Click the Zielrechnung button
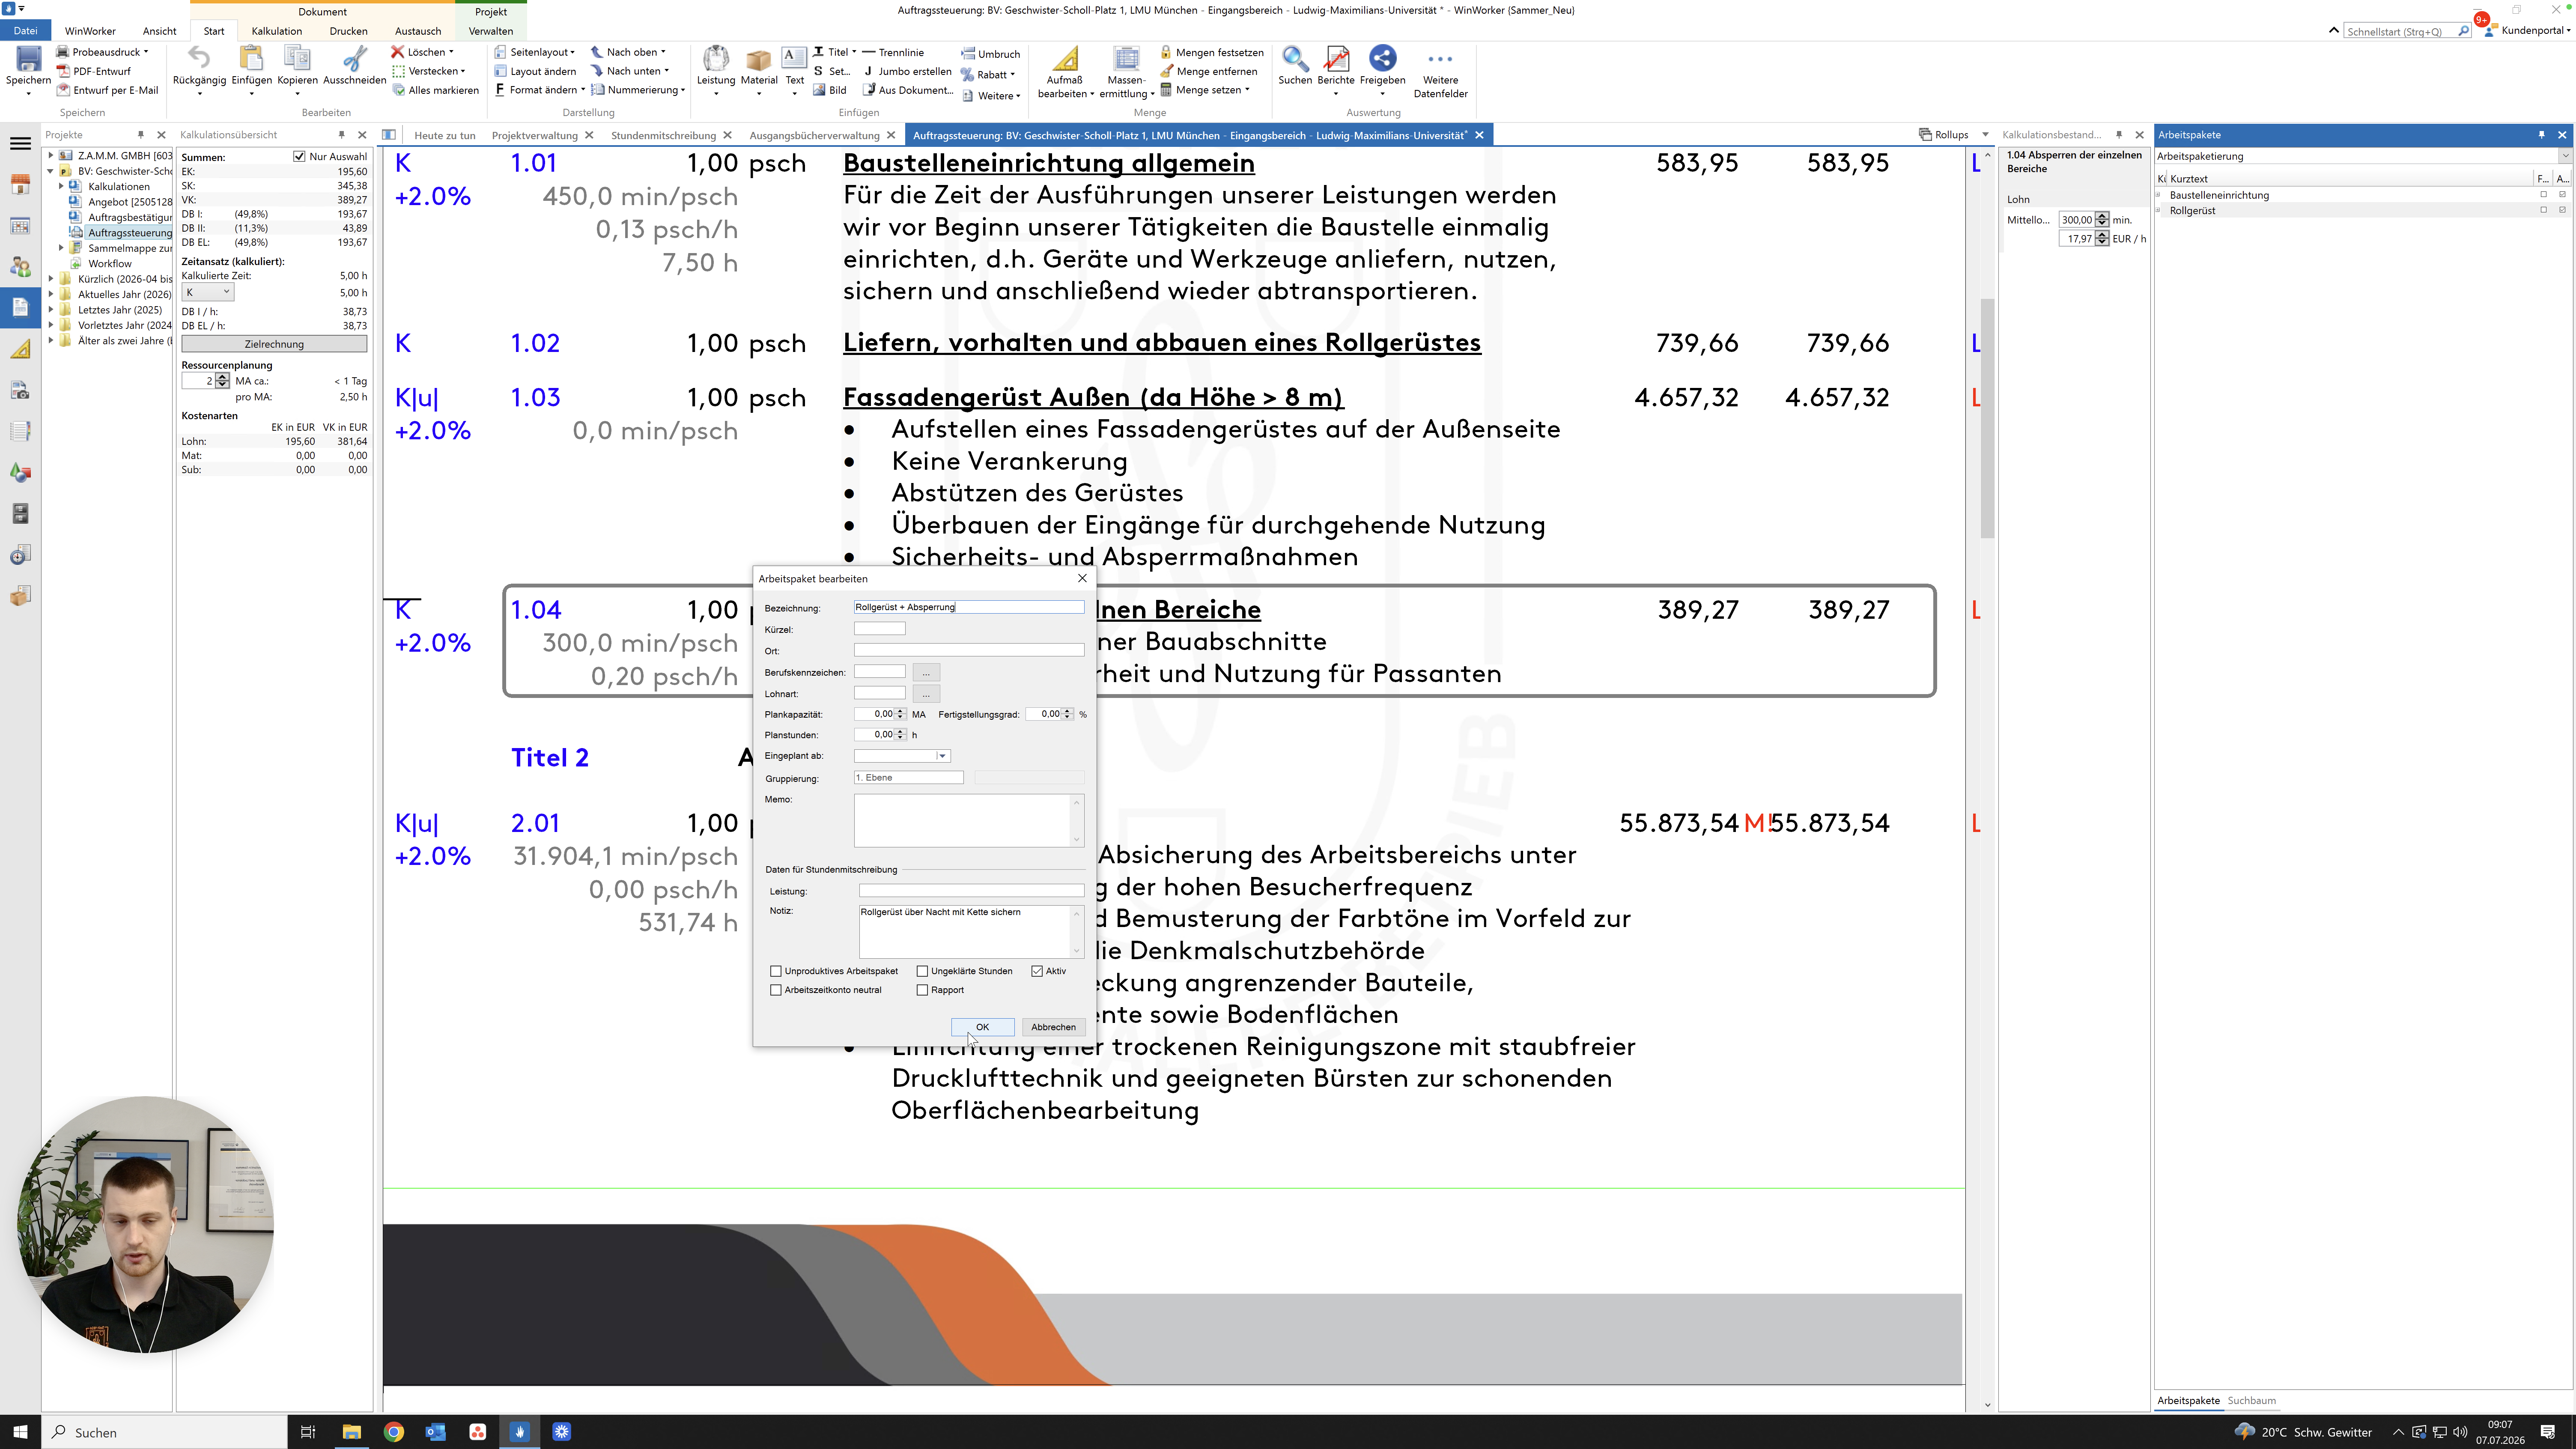 [x=274, y=344]
